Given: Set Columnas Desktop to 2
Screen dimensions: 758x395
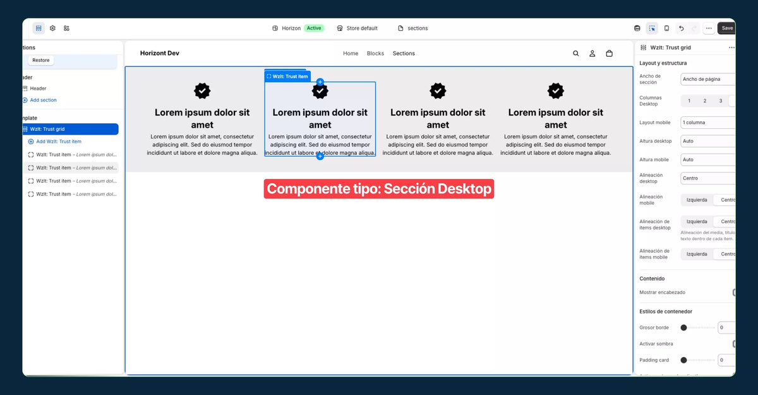Looking at the screenshot, I should point(705,101).
